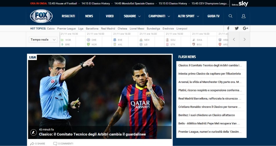Screen dimensions: 276x146
Task: Select the Swansea crest in scoreboard
Action: [193, 40]
